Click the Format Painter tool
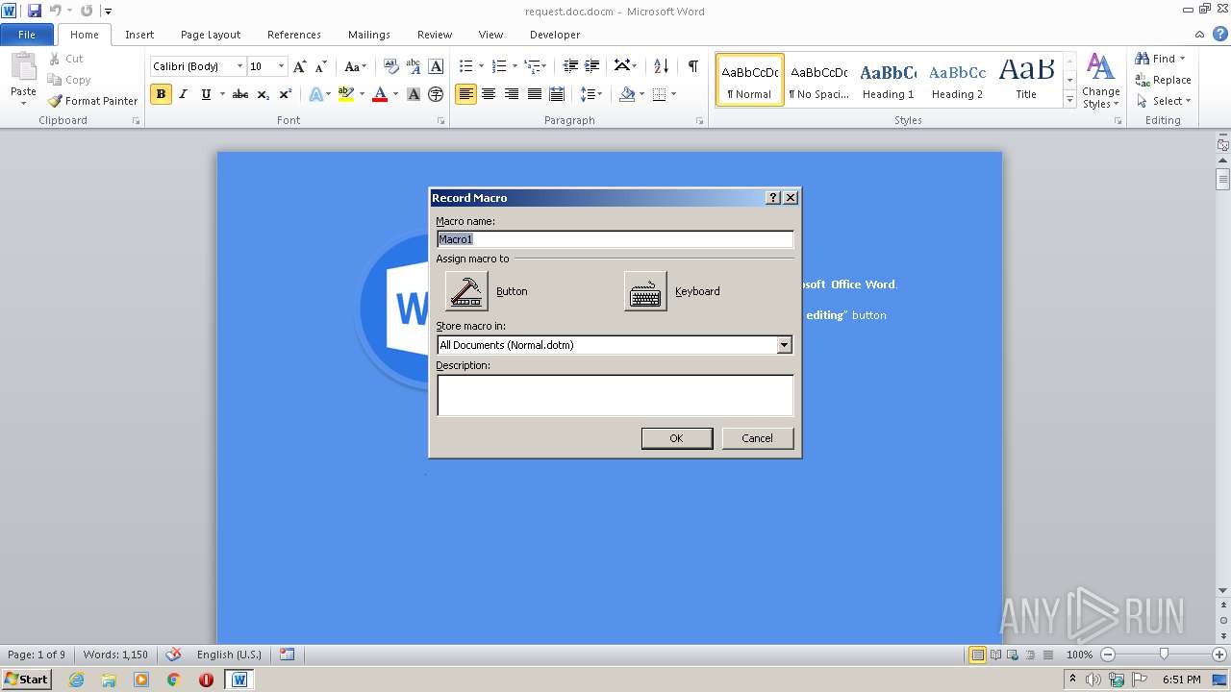1231x692 pixels. [x=92, y=101]
